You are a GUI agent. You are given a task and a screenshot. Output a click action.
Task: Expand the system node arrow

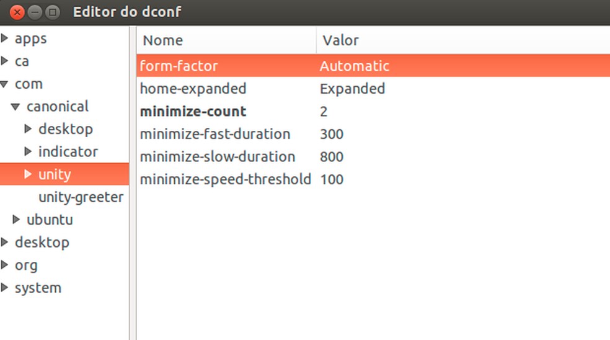(x=5, y=288)
